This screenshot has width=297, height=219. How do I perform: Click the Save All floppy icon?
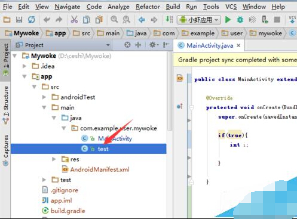pos(19,20)
